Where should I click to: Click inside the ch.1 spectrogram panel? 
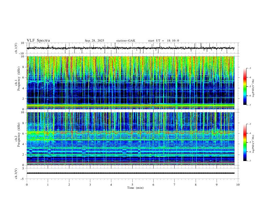click(131, 83)
